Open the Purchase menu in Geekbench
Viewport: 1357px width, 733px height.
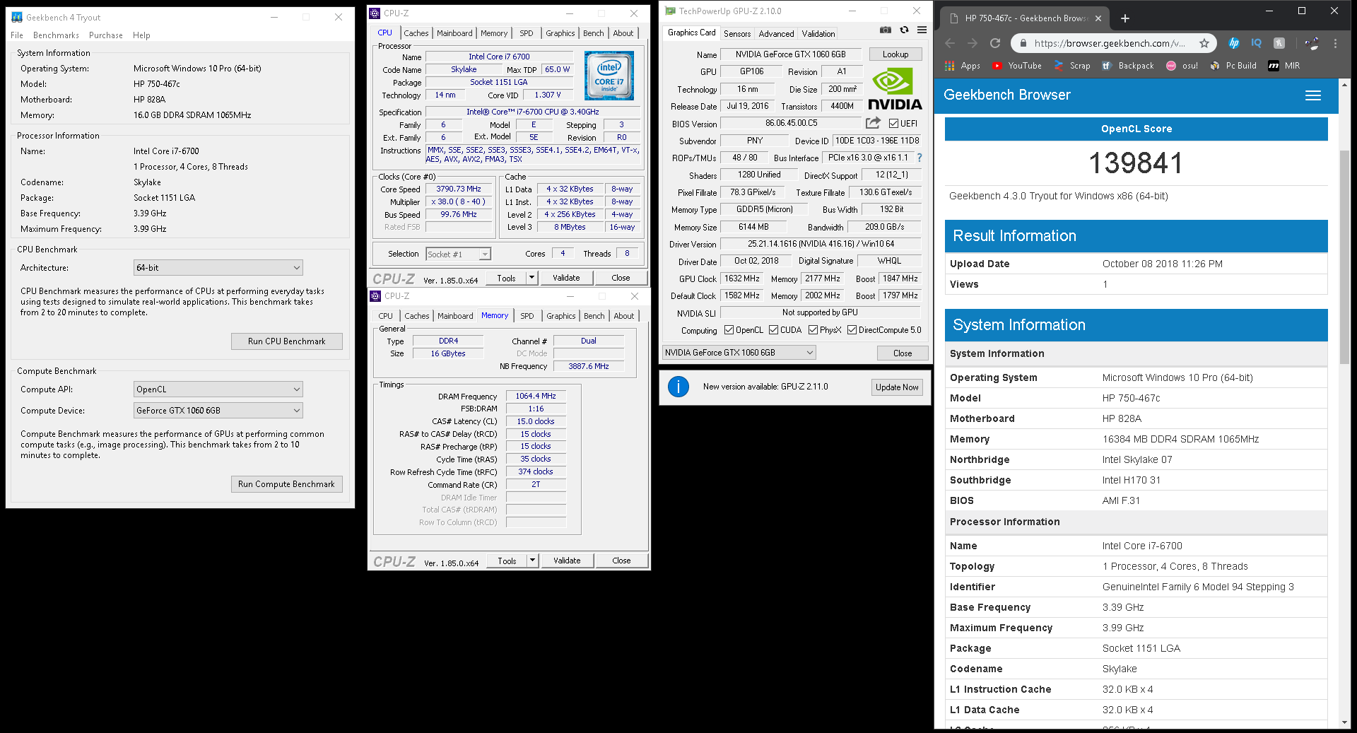pos(106,35)
